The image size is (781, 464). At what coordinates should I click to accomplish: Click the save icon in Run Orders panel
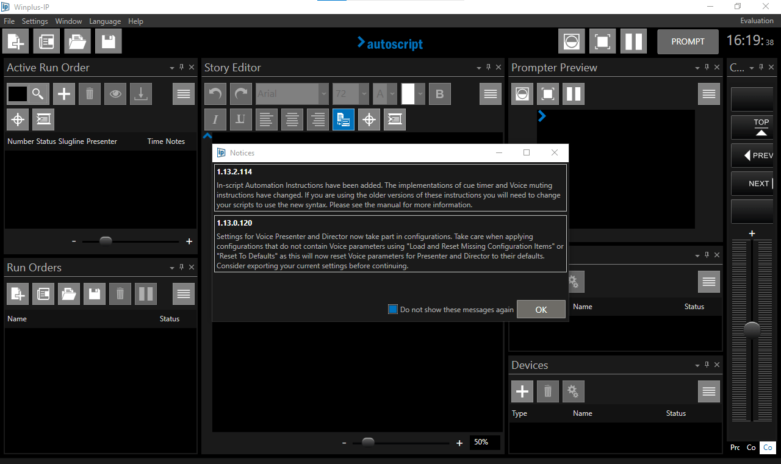click(95, 294)
